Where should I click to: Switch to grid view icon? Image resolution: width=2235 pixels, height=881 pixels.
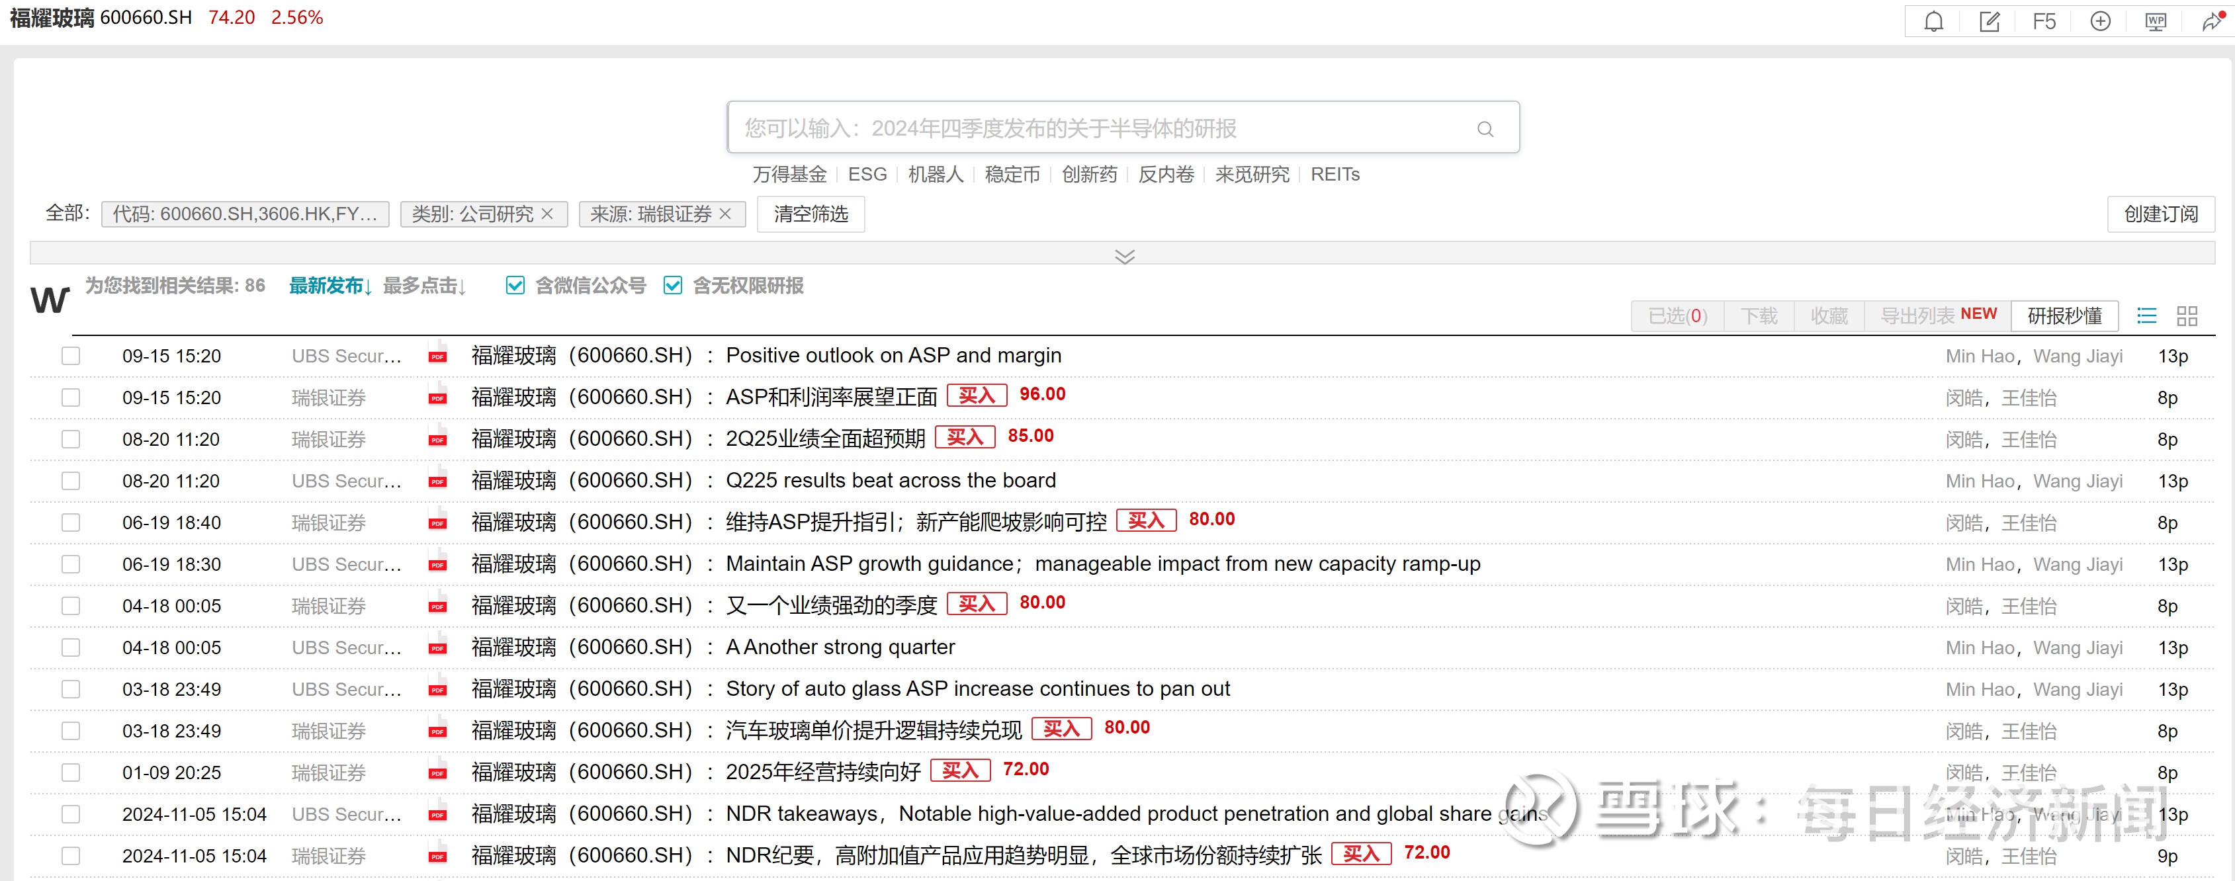(x=2187, y=315)
